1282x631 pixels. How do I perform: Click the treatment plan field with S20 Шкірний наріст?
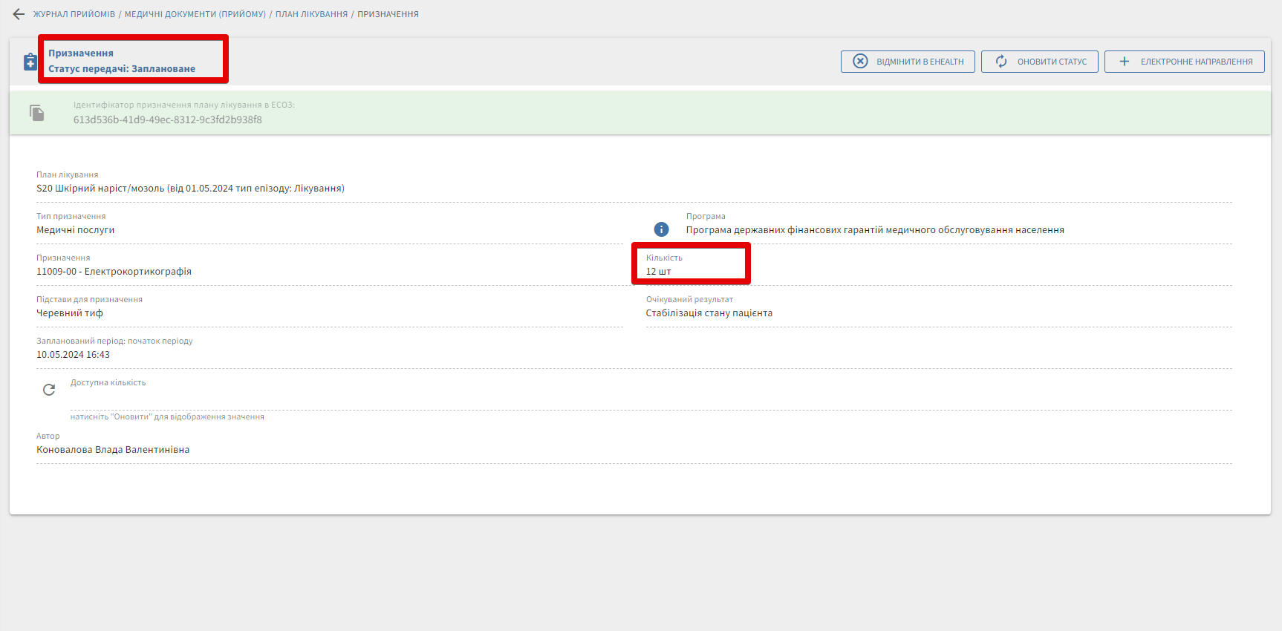(190, 189)
